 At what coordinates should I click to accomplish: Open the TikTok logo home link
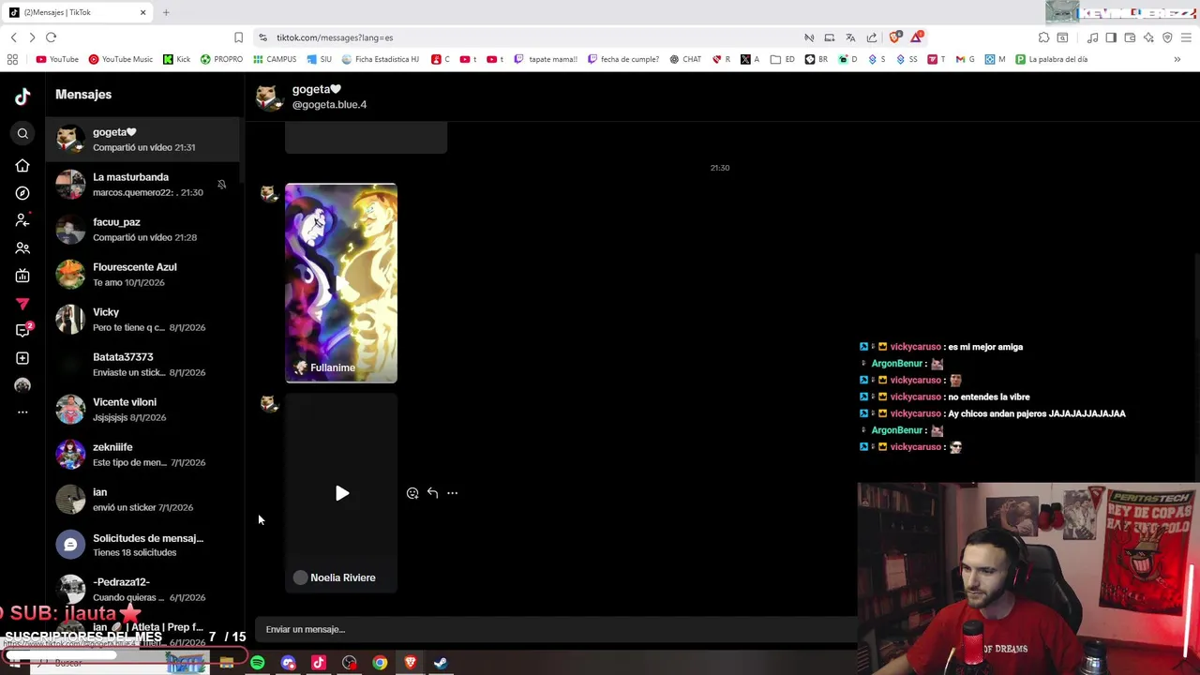[x=22, y=96]
